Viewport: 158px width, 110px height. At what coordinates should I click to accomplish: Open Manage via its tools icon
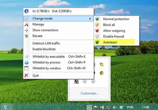pos(27,24)
